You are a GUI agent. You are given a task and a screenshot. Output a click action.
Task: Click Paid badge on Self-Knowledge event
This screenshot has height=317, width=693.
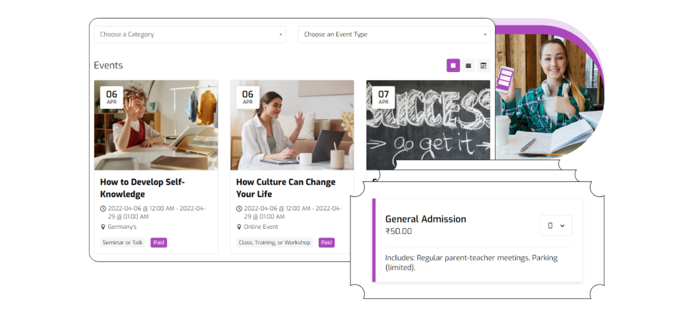tap(159, 243)
